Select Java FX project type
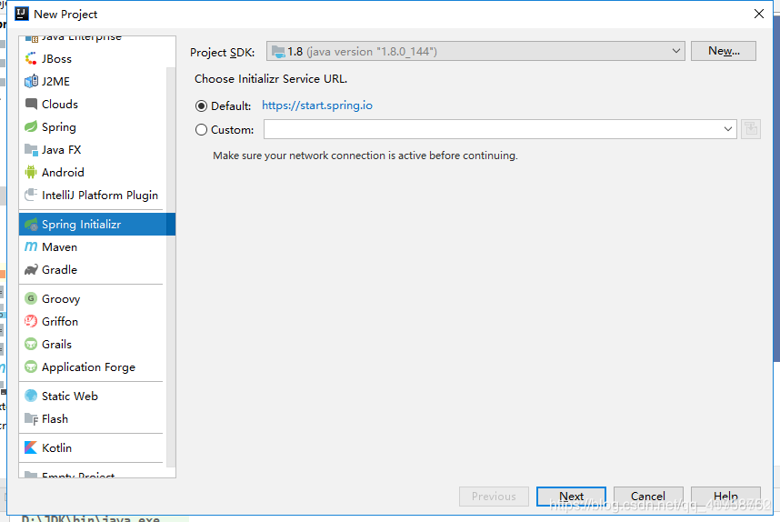The height and width of the screenshot is (522, 780). (x=61, y=150)
